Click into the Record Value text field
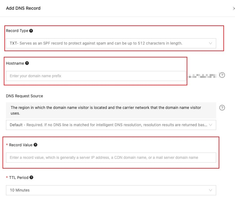This screenshot has width=235, height=205. coord(111,158)
